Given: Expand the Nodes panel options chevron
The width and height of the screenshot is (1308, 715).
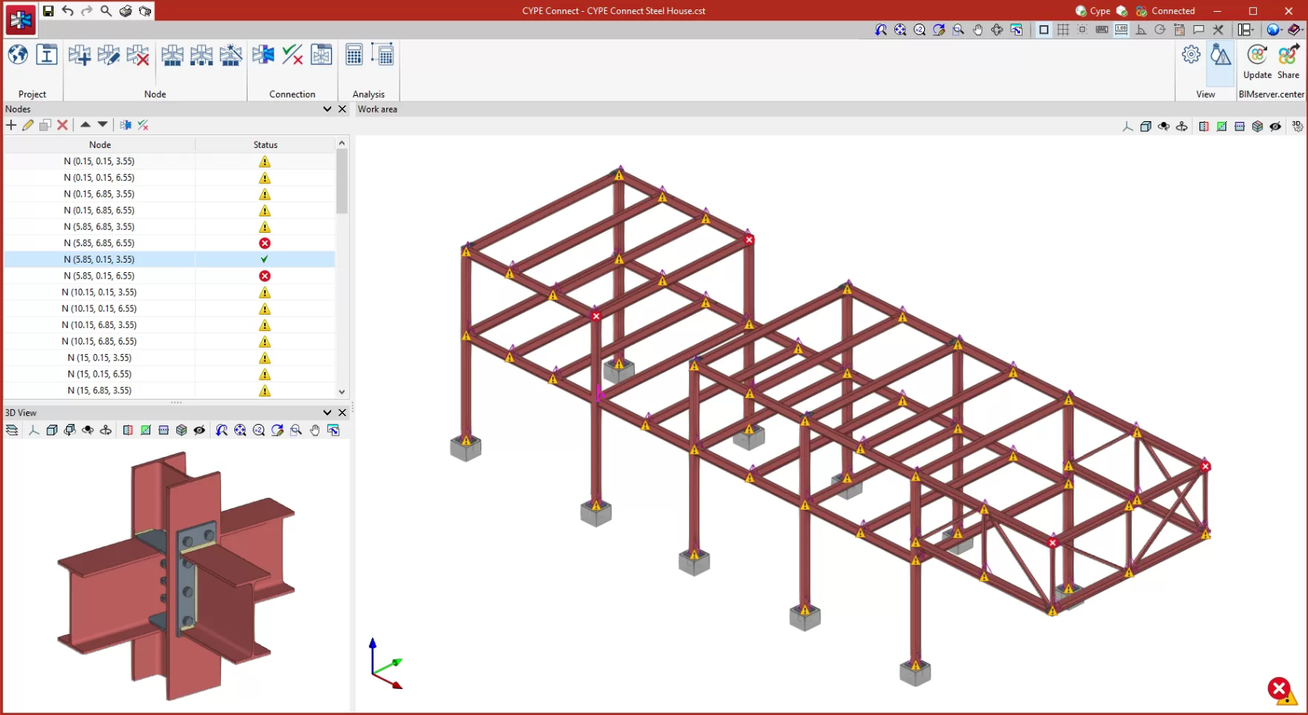Looking at the screenshot, I should click(x=327, y=109).
